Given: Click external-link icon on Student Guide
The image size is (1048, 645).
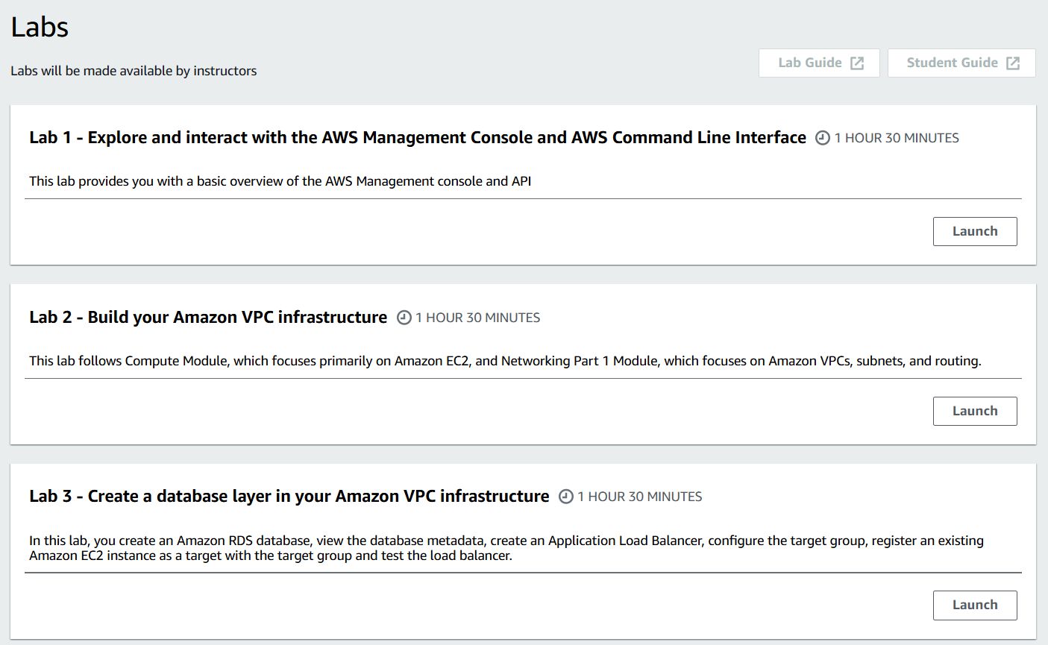Looking at the screenshot, I should pos(1013,63).
